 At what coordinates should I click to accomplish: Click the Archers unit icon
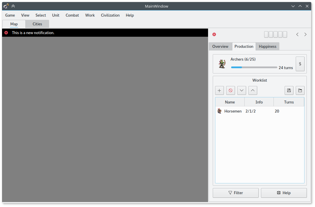tap(222, 64)
